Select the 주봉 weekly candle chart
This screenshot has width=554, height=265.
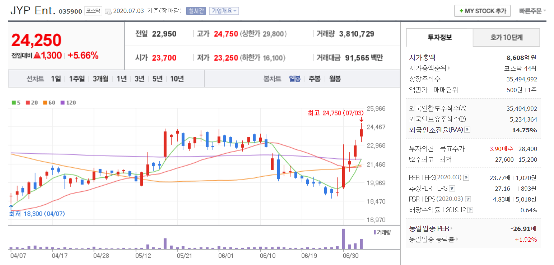pos(315,79)
